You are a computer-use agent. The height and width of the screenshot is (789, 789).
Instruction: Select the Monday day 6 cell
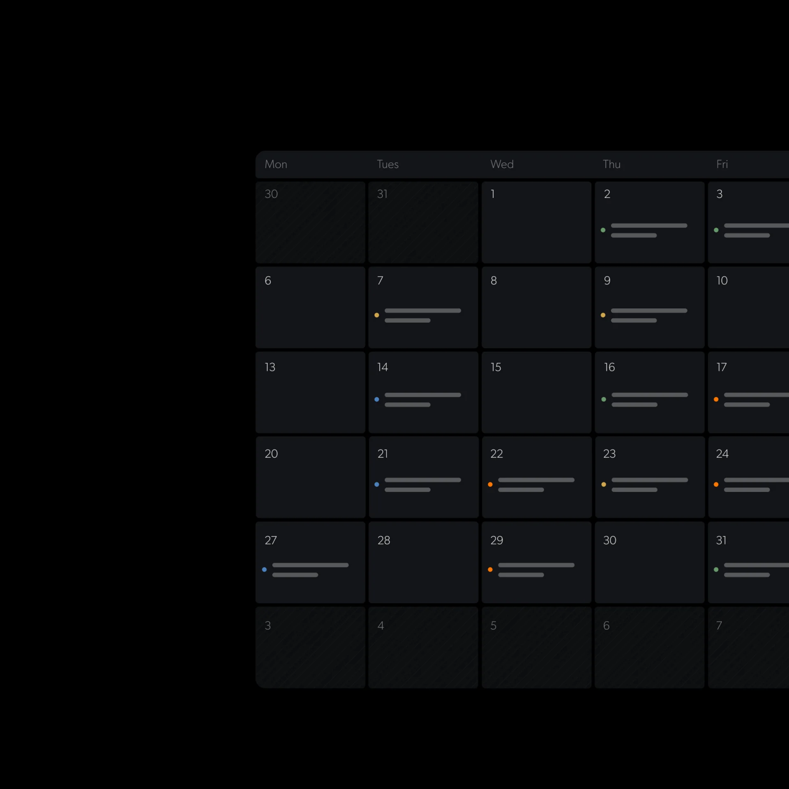click(x=310, y=307)
